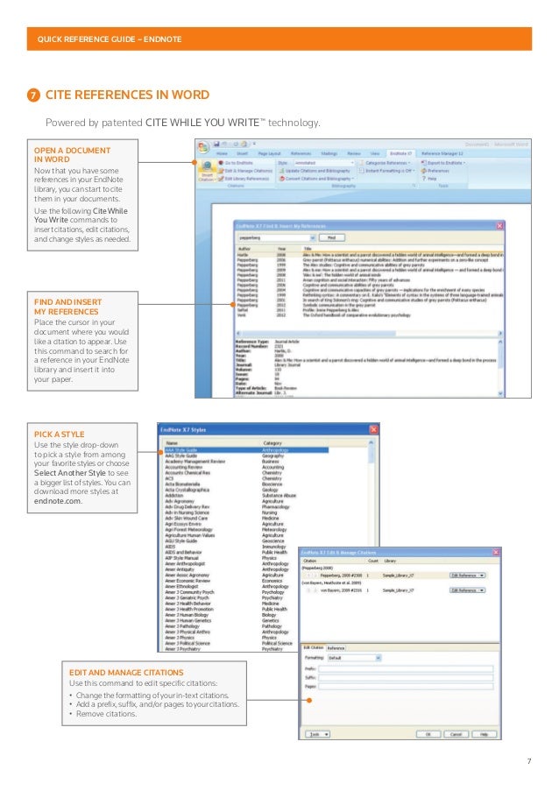Select the Pepperberg, 2009 #2308 citation row
Viewport: 559px width, 791px height.
[x=393, y=576]
